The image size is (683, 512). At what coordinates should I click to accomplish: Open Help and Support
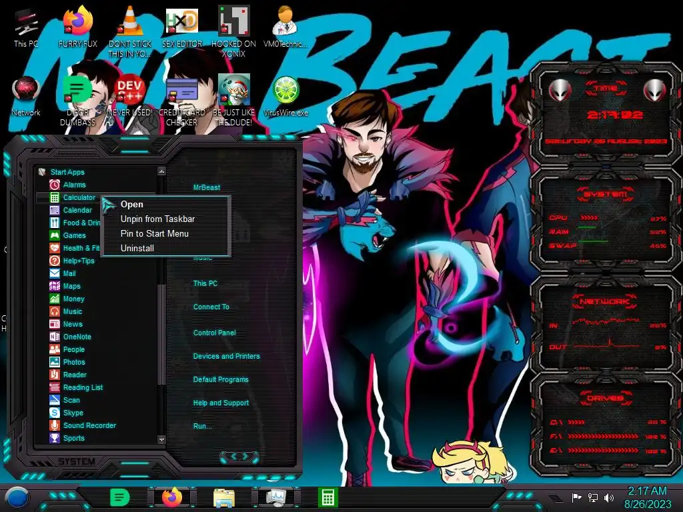tap(221, 403)
